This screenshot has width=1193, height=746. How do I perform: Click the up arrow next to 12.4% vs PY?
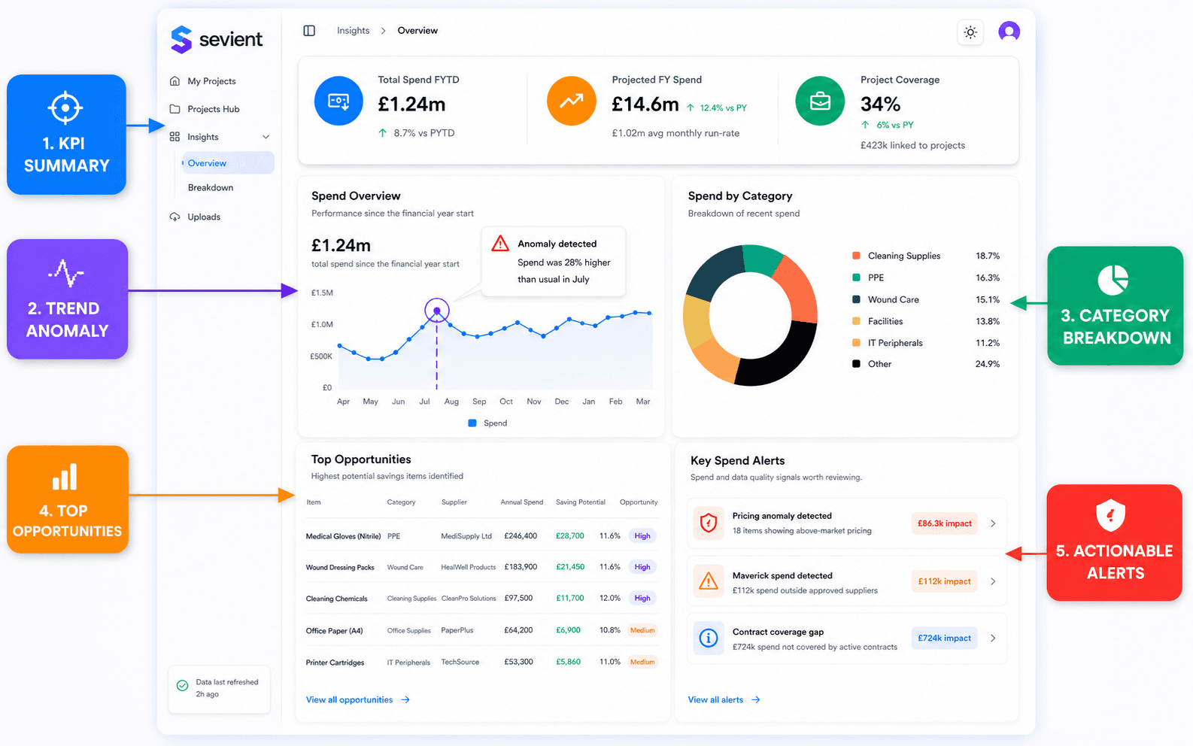691,108
